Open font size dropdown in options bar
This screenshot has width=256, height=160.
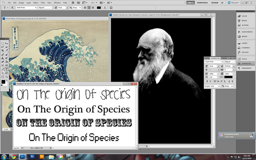[67, 8]
